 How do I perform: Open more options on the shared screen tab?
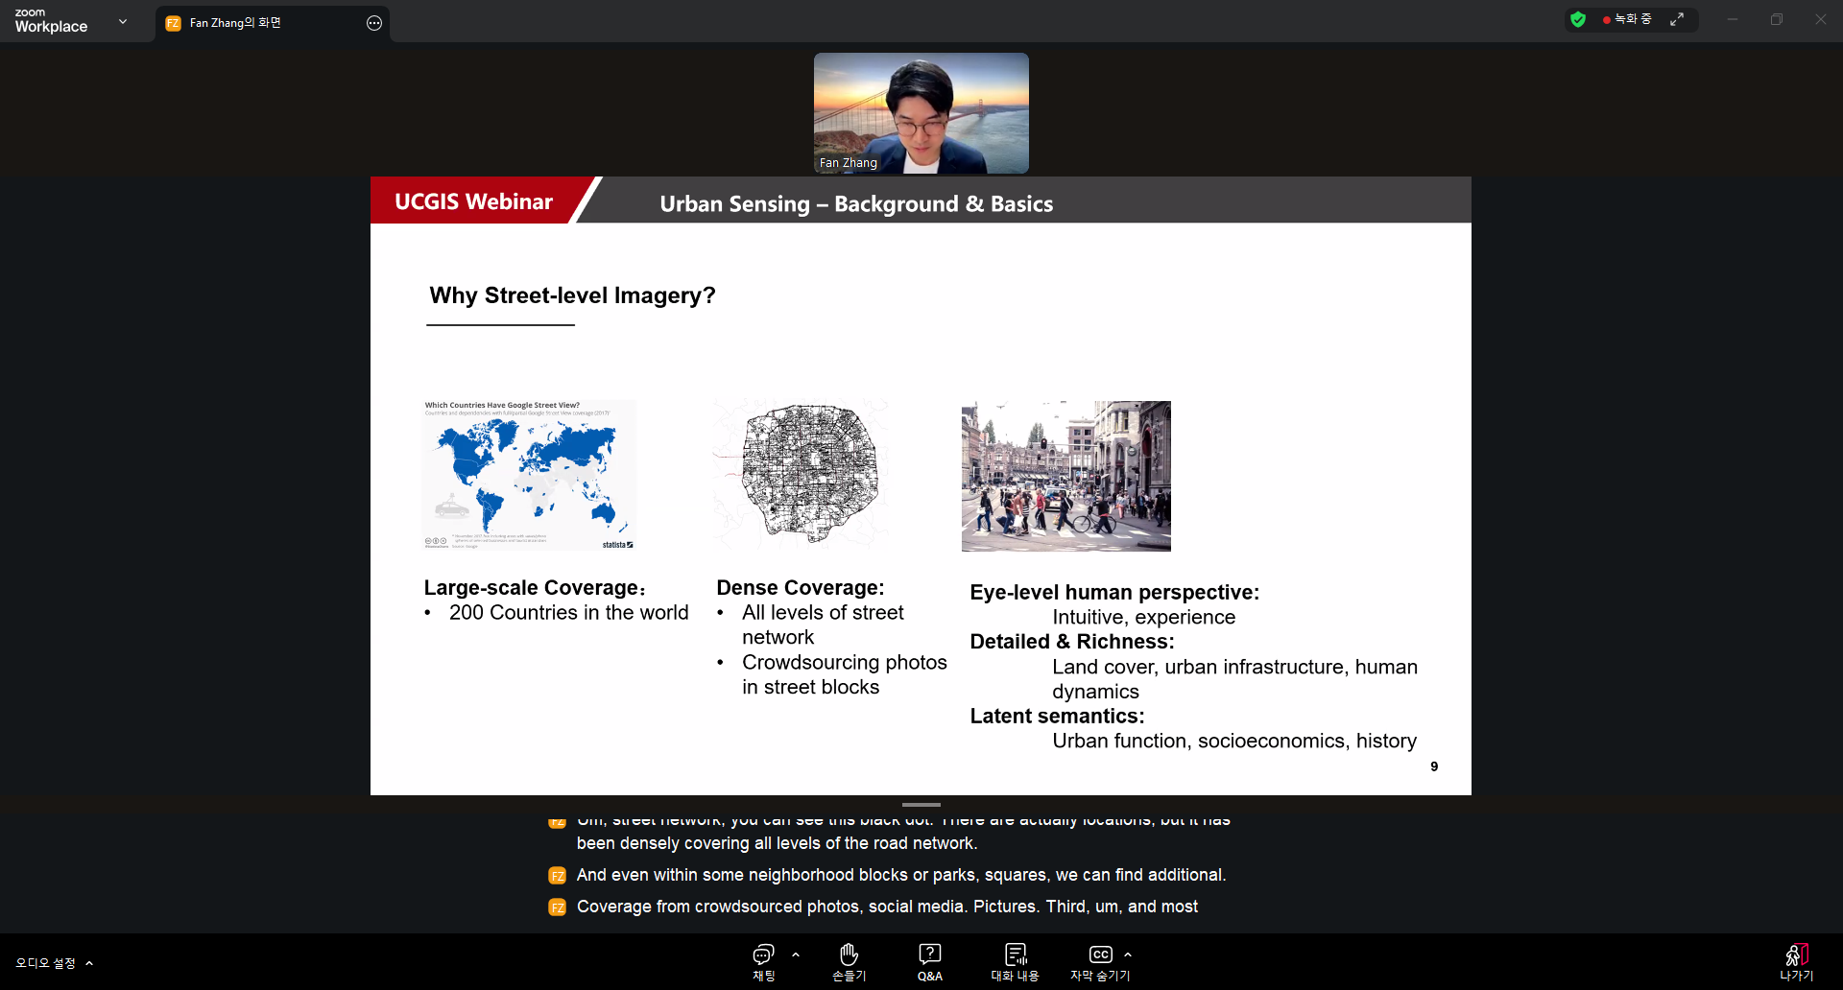coord(374,23)
